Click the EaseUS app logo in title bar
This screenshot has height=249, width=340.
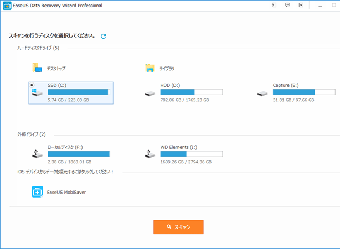7,6
